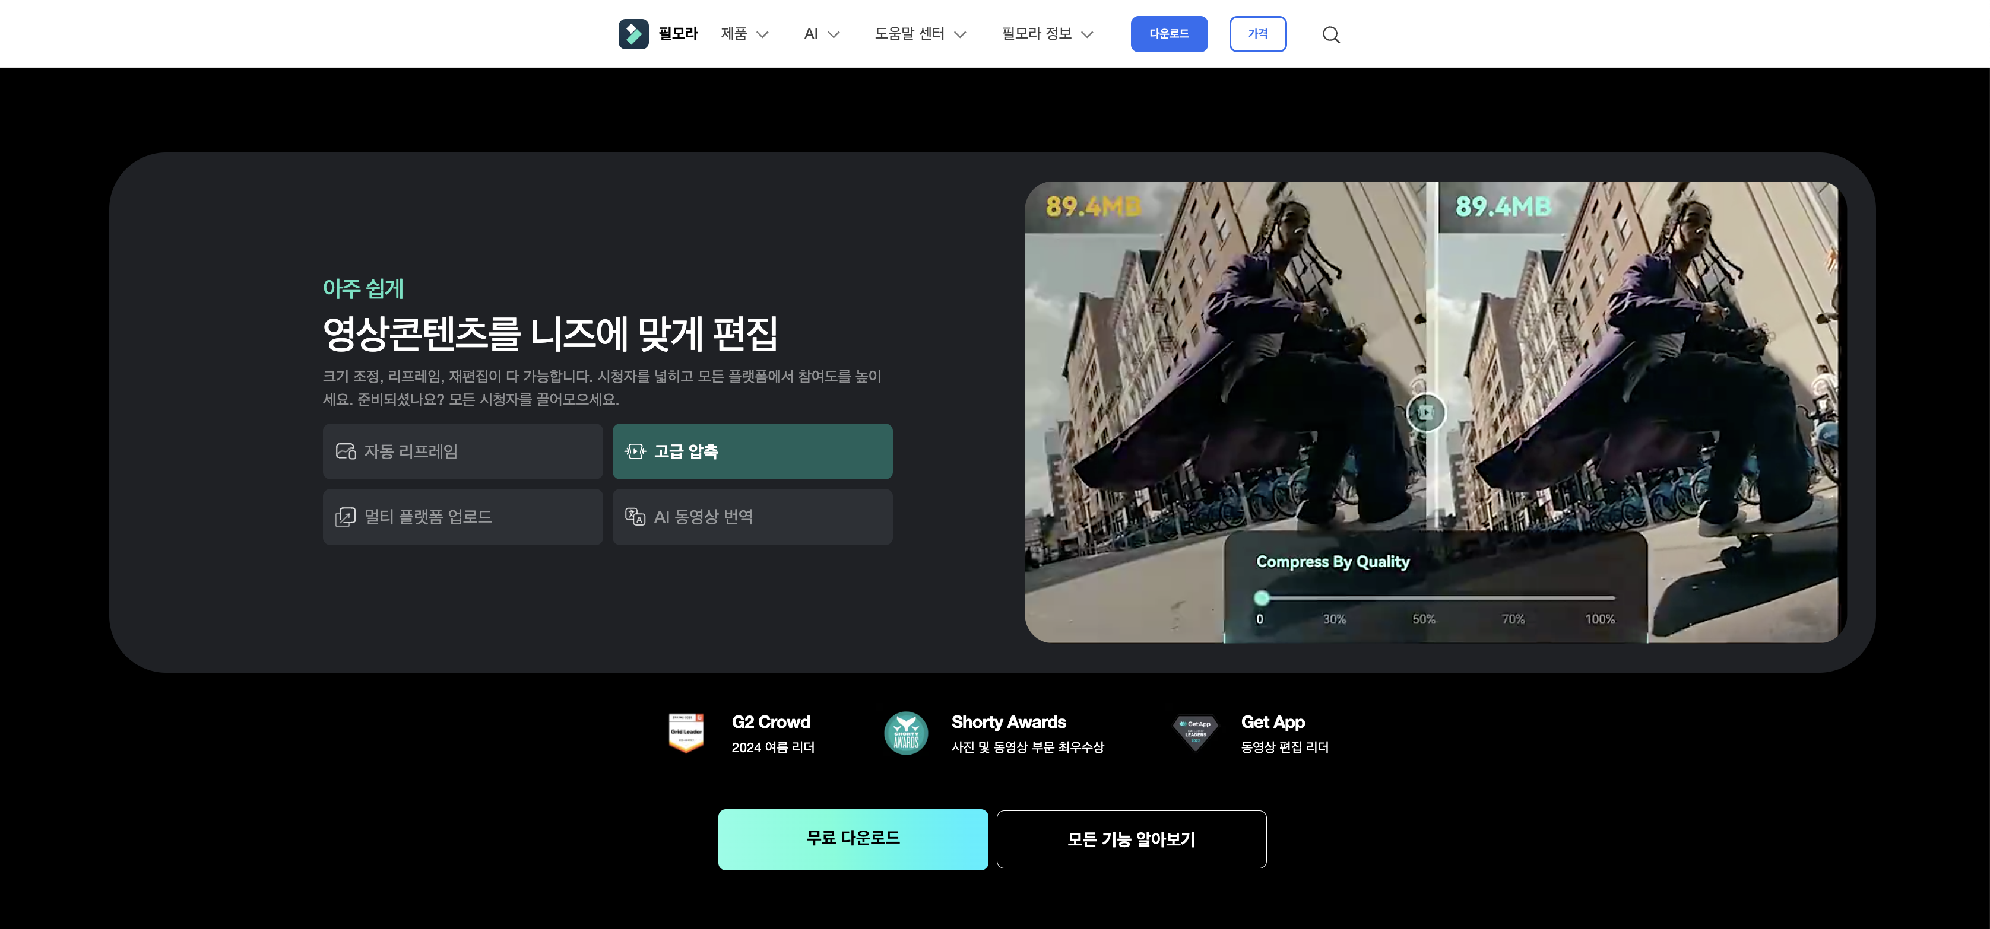Viewport: 1990px width, 929px height.
Task: Switch to the 자동 리프레임 feature option
Action: click(x=462, y=451)
